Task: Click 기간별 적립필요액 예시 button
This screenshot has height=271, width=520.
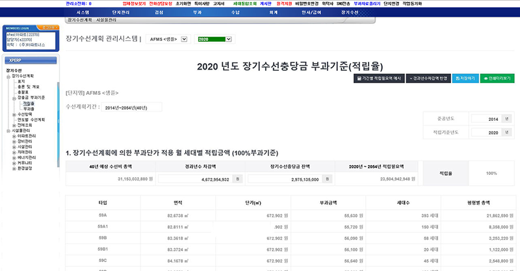Action: 377,78
